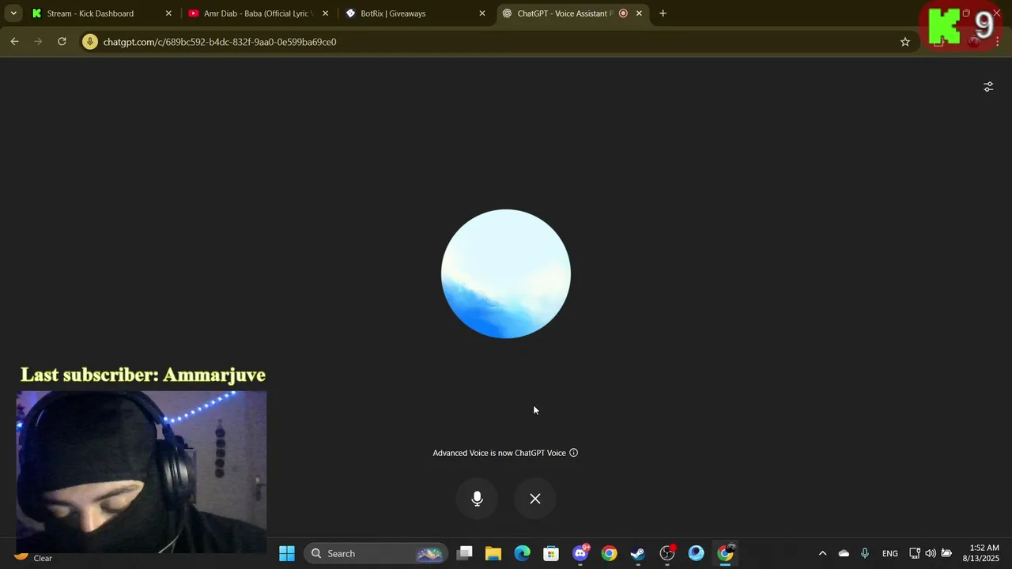Image resolution: width=1012 pixels, height=569 pixels.
Task: Change ENG input language
Action: pyautogui.click(x=890, y=553)
